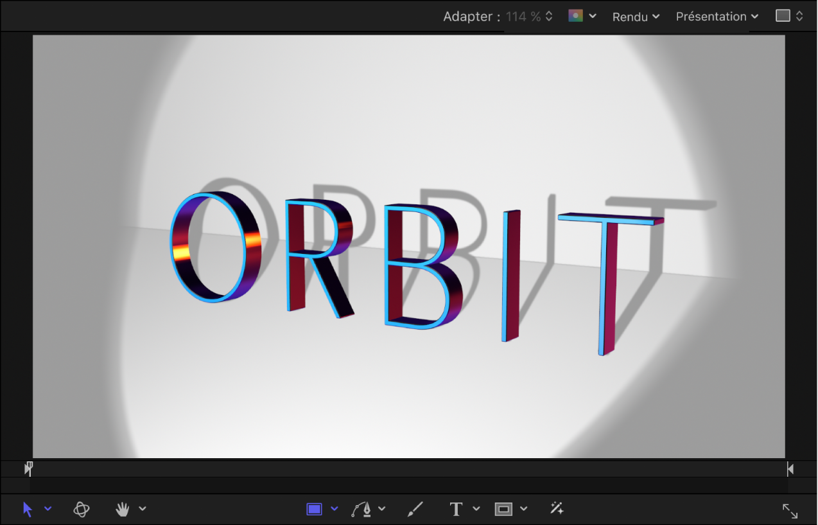
Task: Open the channel display dropdown beside zoom
Action: (x=592, y=15)
